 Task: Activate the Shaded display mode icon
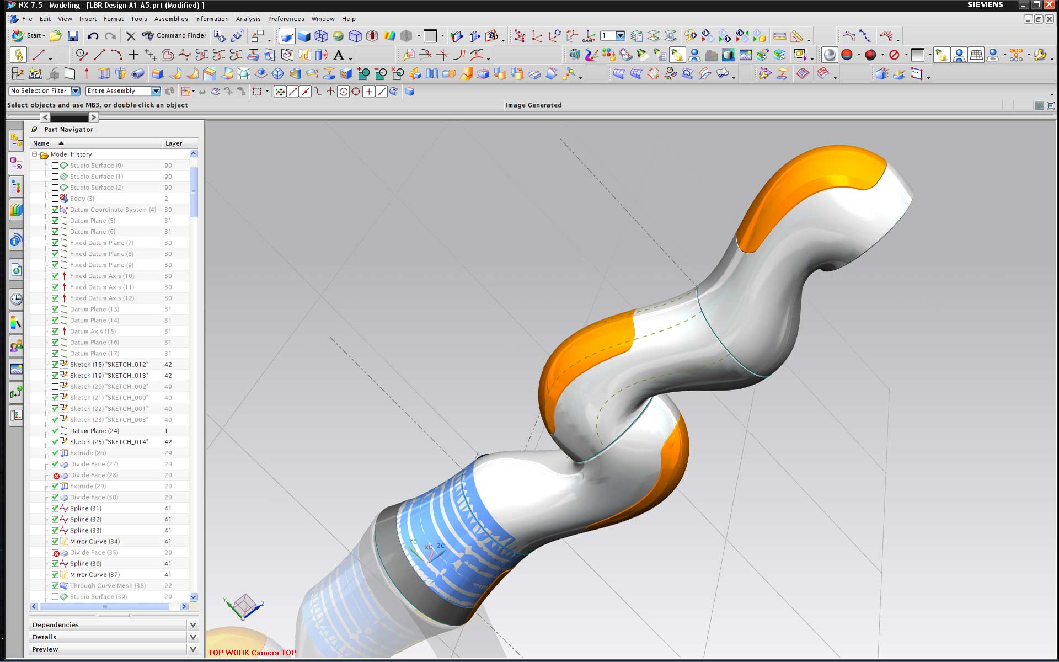(x=304, y=36)
